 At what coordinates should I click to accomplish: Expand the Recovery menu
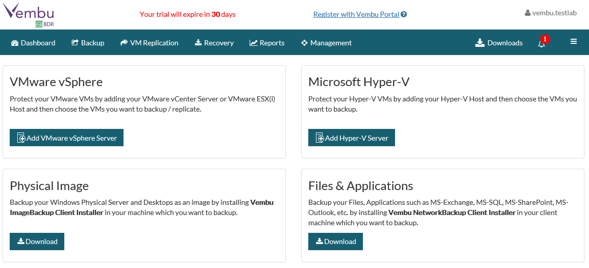coord(214,43)
